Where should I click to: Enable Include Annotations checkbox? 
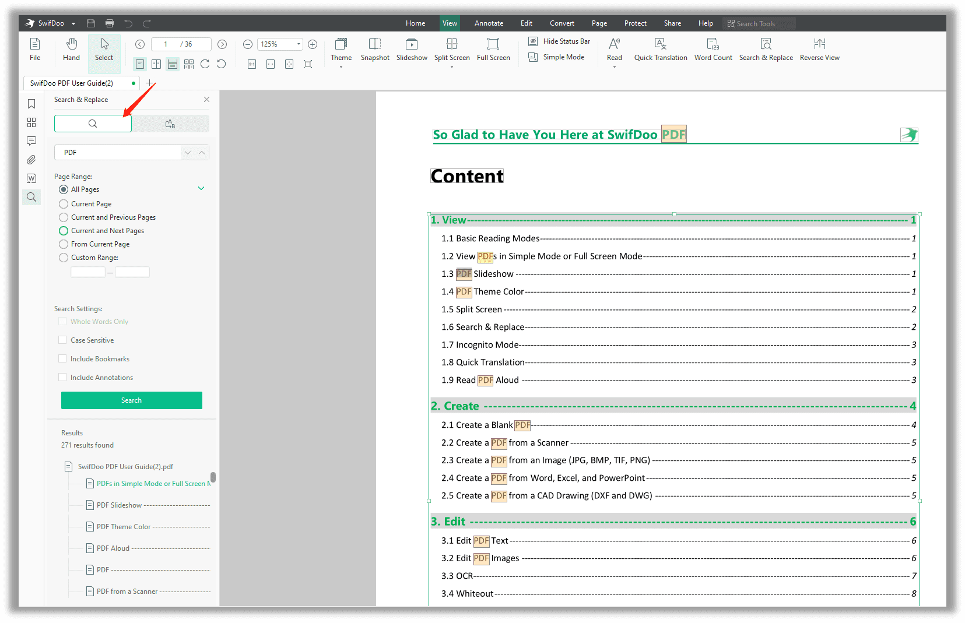point(62,377)
